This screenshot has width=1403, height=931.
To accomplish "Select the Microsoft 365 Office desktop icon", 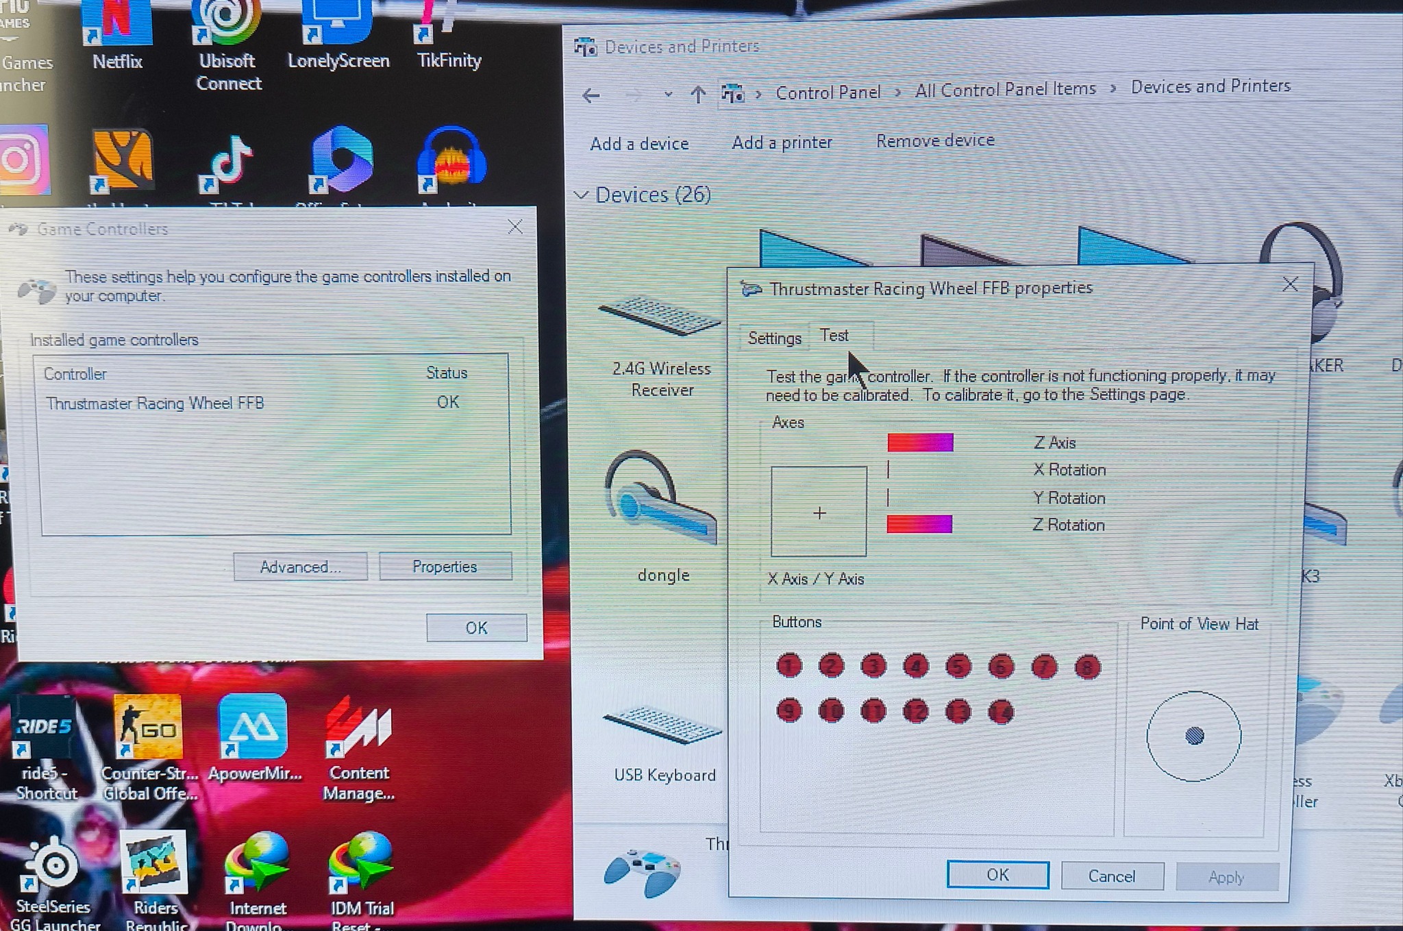I will (340, 160).
